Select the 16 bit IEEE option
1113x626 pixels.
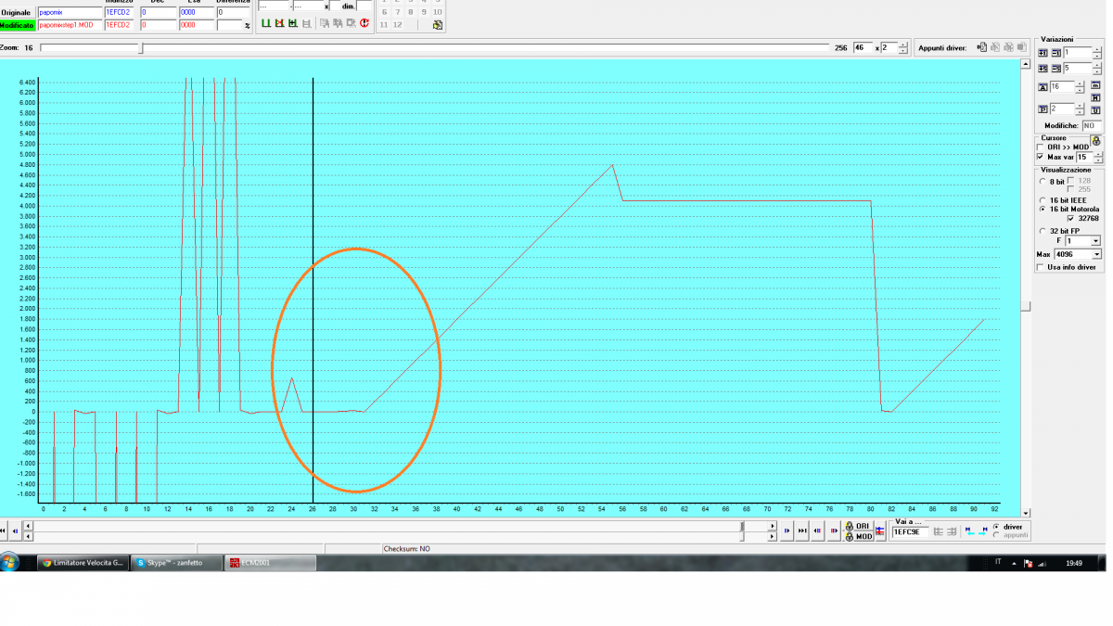pyautogui.click(x=1043, y=199)
